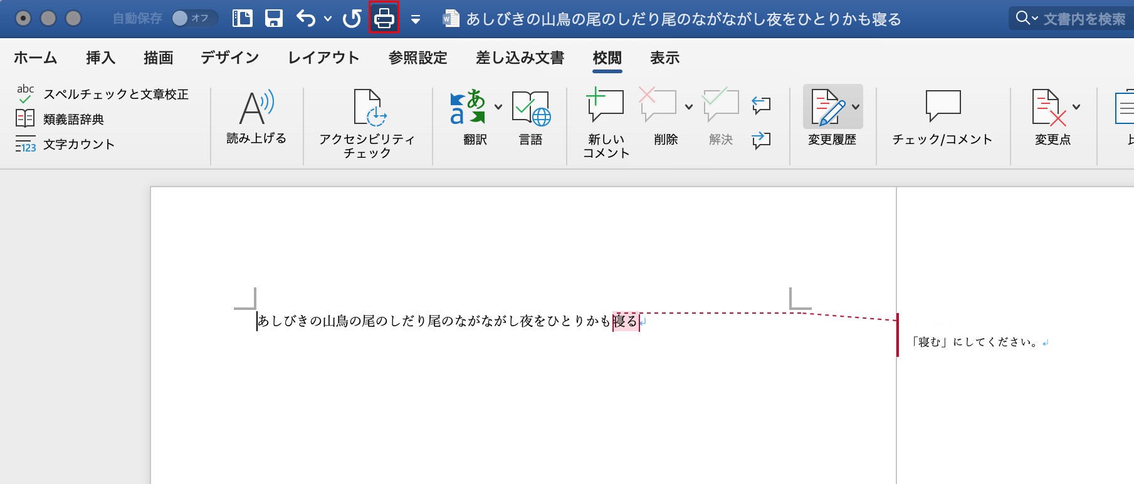The height and width of the screenshot is (484, 1134).
Task: Open the チェック/コメント pane
Action: tap(943, 116)
